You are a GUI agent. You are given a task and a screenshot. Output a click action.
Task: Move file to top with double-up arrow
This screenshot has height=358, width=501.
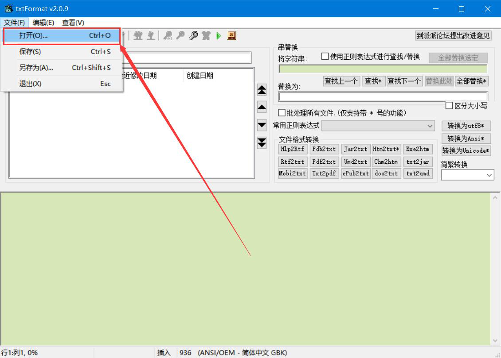tap(262, 90)
